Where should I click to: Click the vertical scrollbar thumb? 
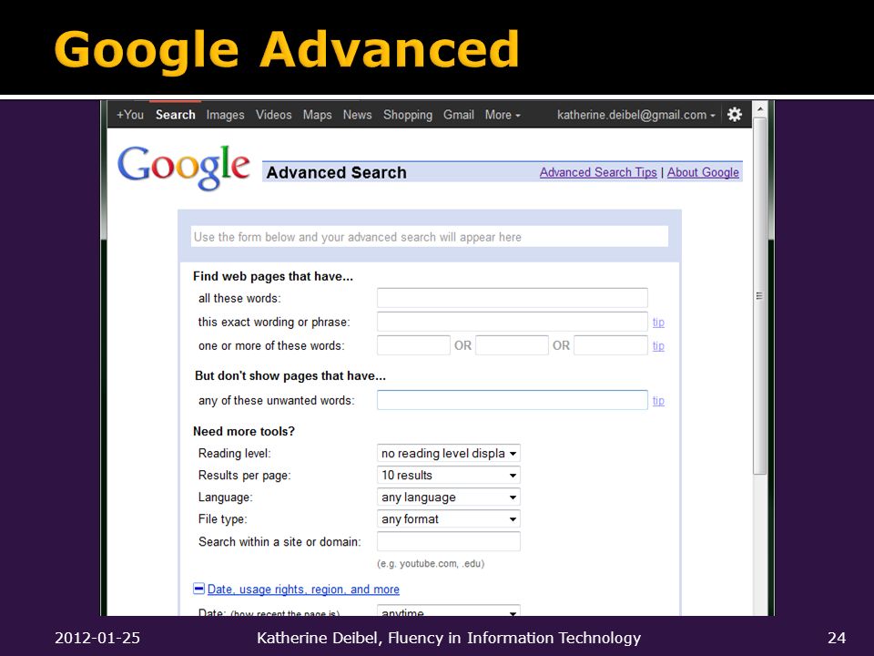point(759,295)
